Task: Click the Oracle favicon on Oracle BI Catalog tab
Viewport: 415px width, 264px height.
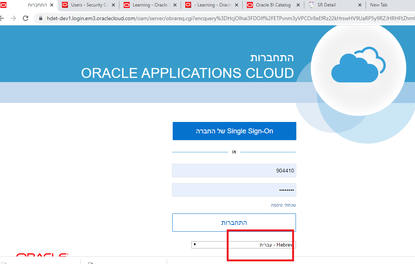Action: tap(250, 5)
